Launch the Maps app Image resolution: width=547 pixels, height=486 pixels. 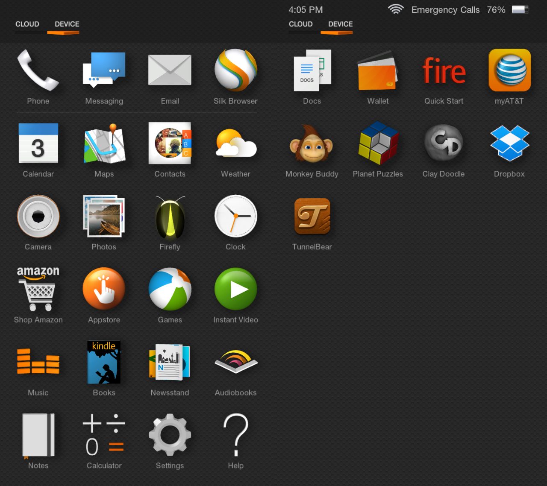[x=104, y=143]
